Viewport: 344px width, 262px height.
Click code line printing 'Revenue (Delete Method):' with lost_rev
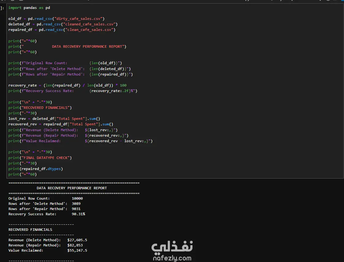click(x=63, y=130)
